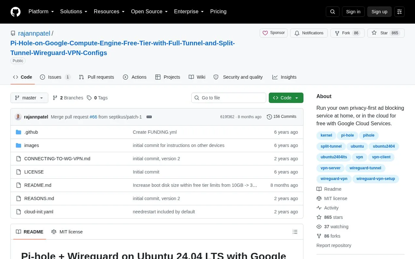Expand the Solutions menu

click(x=74, y=12)
